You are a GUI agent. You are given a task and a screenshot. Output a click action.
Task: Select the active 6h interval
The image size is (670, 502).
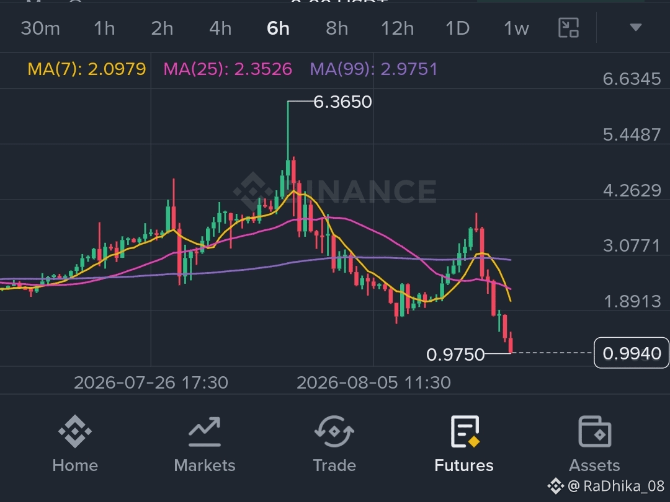pyautogui.click(x=278, y=29)
